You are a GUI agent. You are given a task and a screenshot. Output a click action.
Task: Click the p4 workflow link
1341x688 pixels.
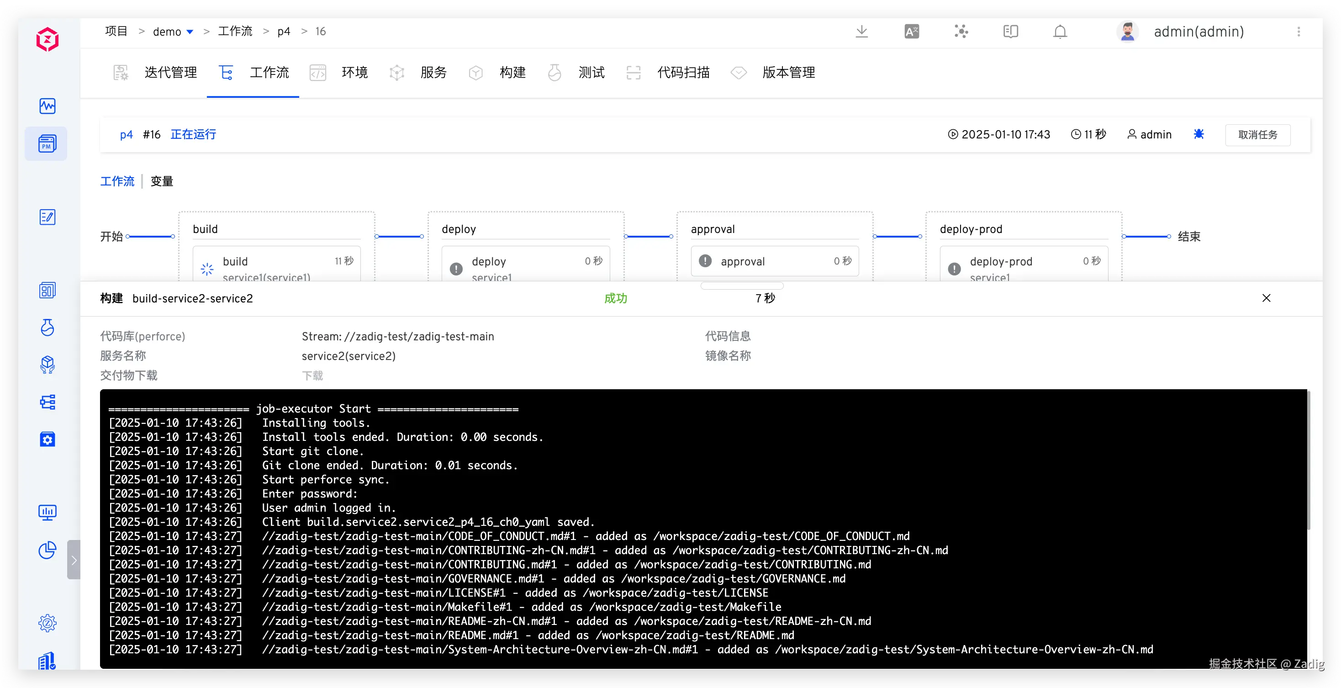(126, 134)
